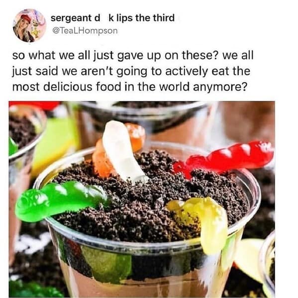The height and width of the screenshot is (298, 298).
Task: Click the tweet text about delicious food
Action: point(133,71)
